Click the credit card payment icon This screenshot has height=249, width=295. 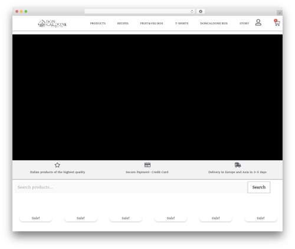click(147, 165)
